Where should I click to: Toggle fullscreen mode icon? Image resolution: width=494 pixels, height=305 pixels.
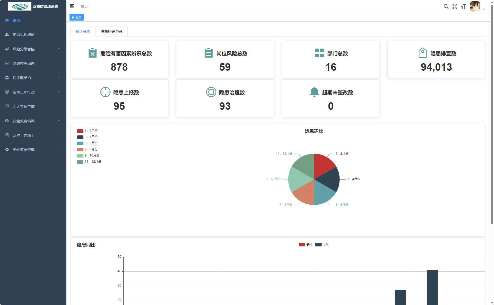point(455,6)
